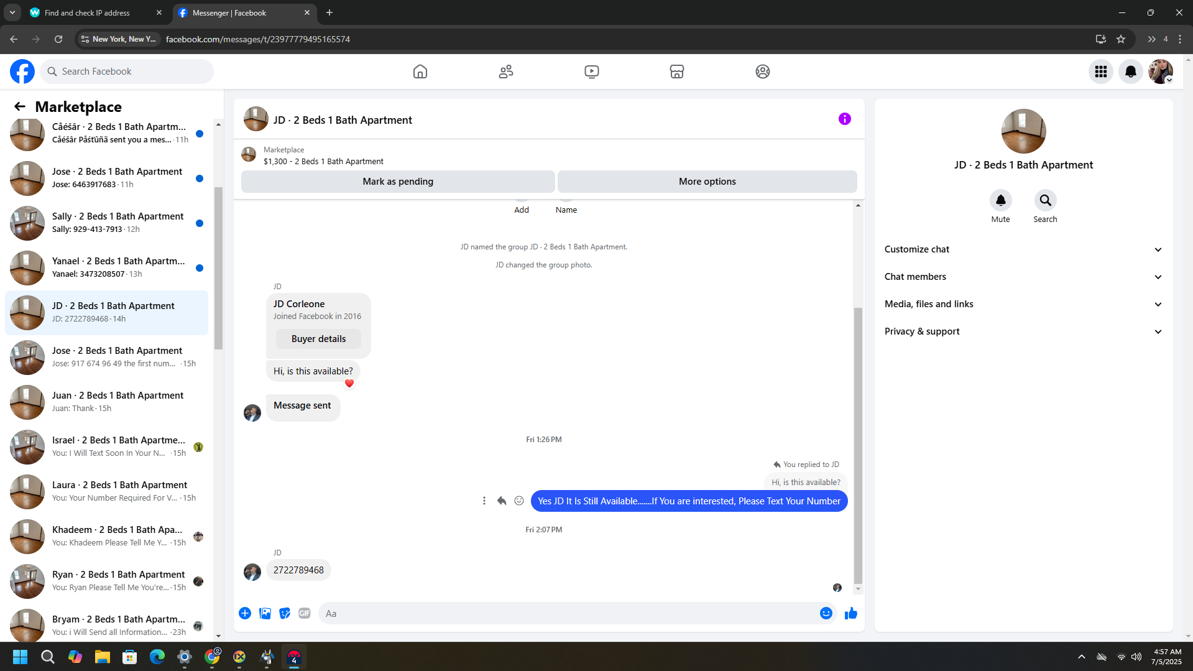Open the browser tab search dropdown
This screenshot has width=1193, height=671.
[12, 12]
